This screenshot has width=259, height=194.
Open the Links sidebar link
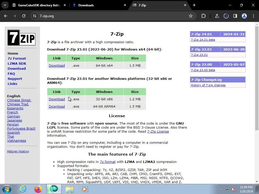click(x=12, y=84)
